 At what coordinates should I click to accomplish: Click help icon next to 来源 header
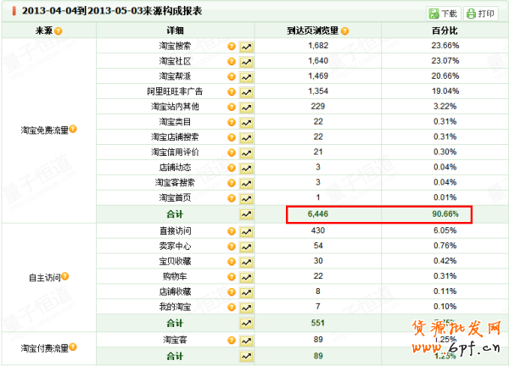(x=58, y=30)
